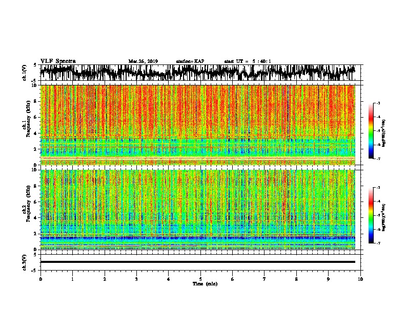Viewport: 406px width, 313px height.
Task: Click the ch.1 colorbar "-3" top value
Action: point(378,103)
